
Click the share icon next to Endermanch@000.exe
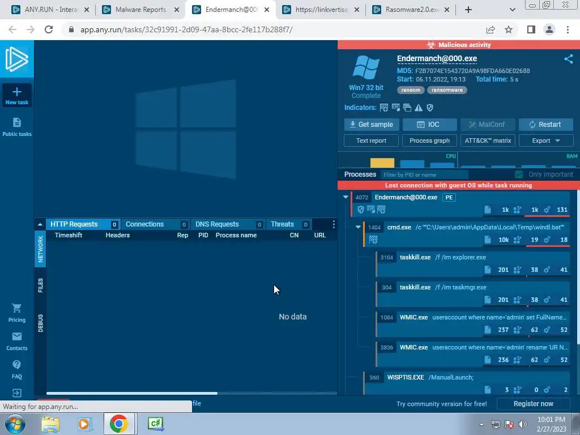[x=568, y=59]
